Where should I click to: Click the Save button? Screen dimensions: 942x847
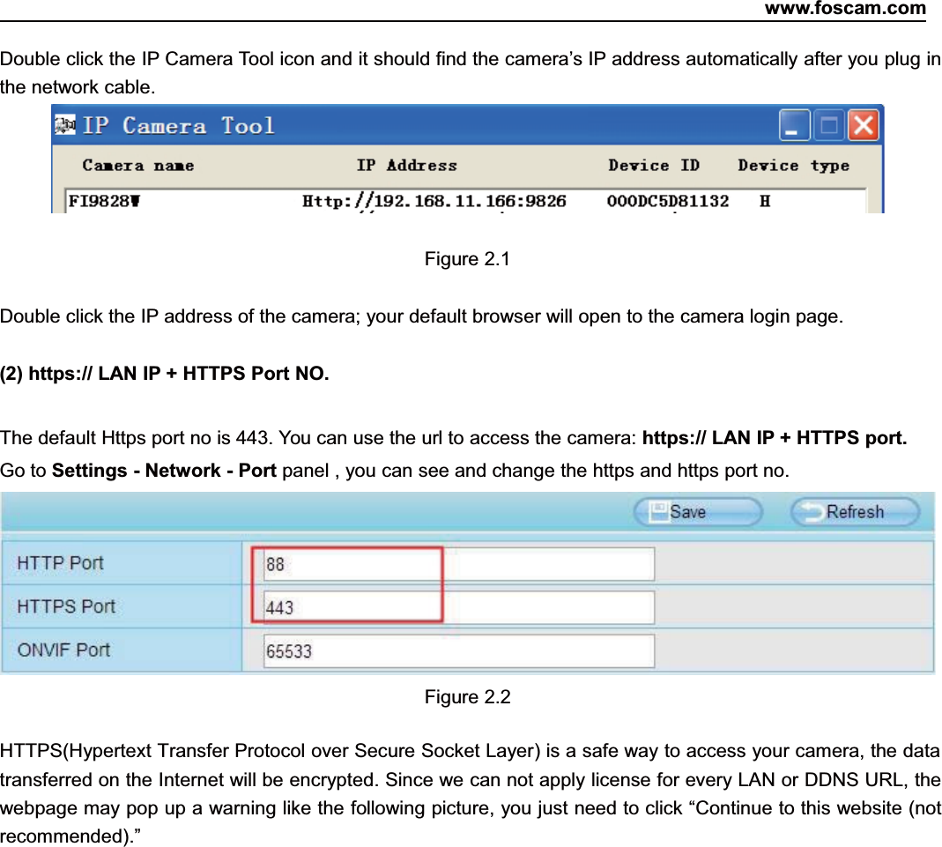coord(698,512)
